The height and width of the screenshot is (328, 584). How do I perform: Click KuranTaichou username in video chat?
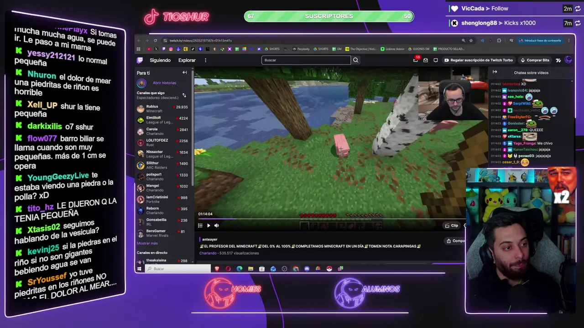(x=525, y=149)
